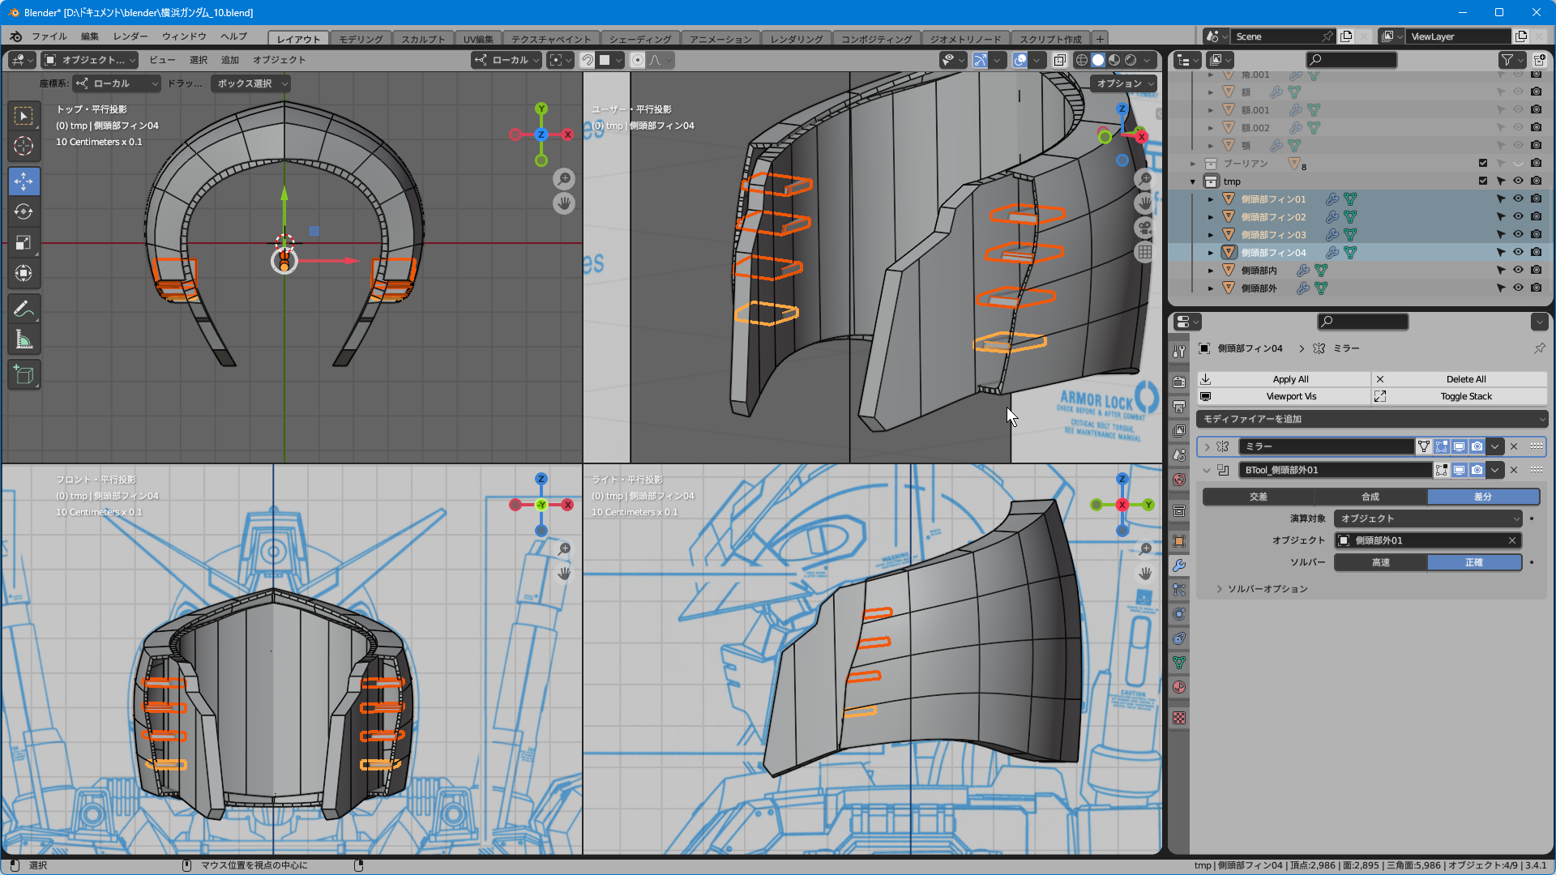The image size is (1556, 875).
Task: Select the Rotate tool
Action: pyautogui.click(x=24, y=212)
